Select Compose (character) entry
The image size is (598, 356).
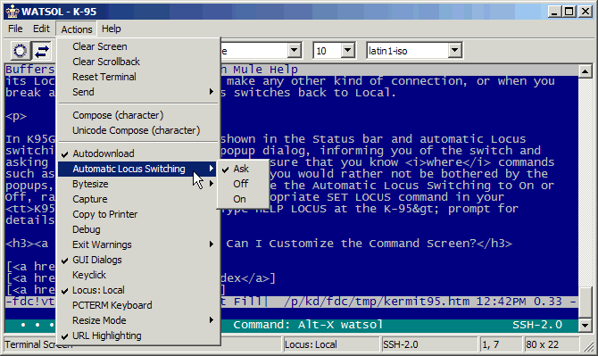coord(138,115)
